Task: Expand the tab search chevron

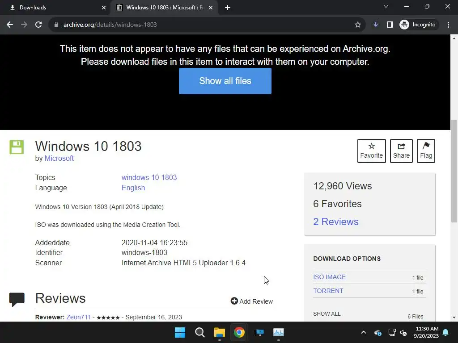Action: coord(386,6)
